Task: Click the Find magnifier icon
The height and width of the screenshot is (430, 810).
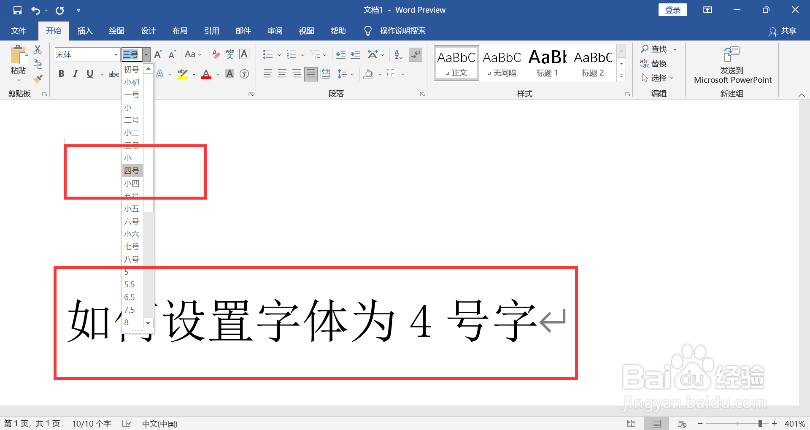Action: pyautogui.click(x=644, y=49)
